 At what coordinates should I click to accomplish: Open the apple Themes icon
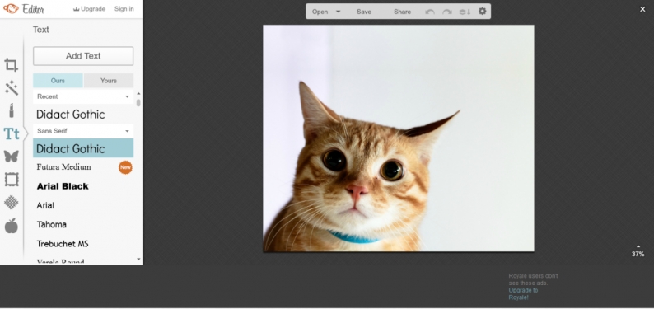click(x=12, y=226)
